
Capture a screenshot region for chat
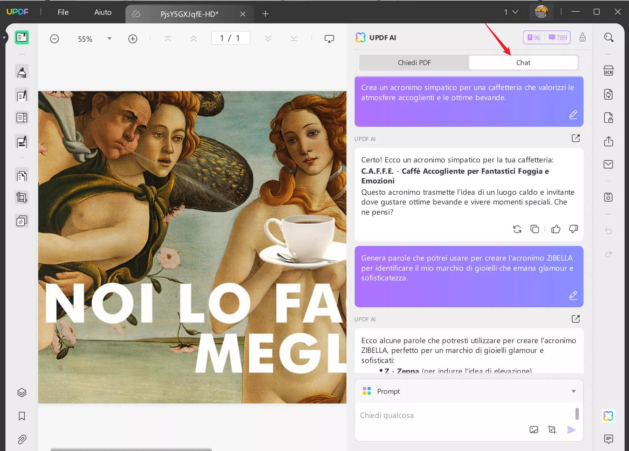click(552, 430)
